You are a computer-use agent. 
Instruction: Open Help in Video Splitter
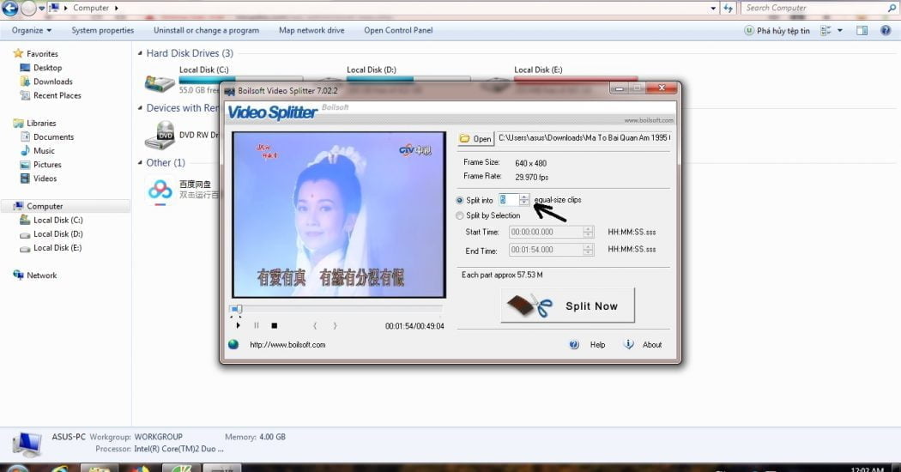tap(588, 344)
